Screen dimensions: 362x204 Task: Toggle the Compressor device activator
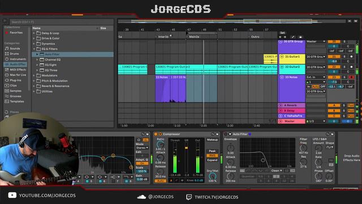[x=156, y=134]
